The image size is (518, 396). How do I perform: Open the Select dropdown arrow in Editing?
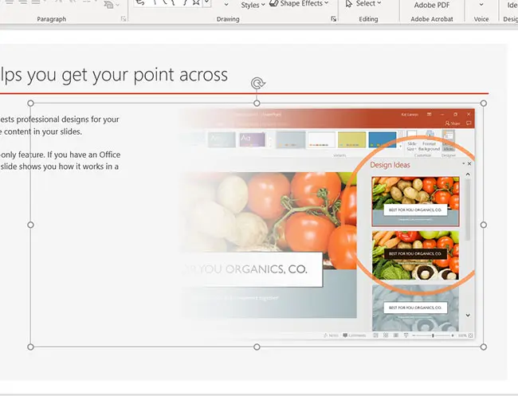pyautogui.click(x=380, y=4)
